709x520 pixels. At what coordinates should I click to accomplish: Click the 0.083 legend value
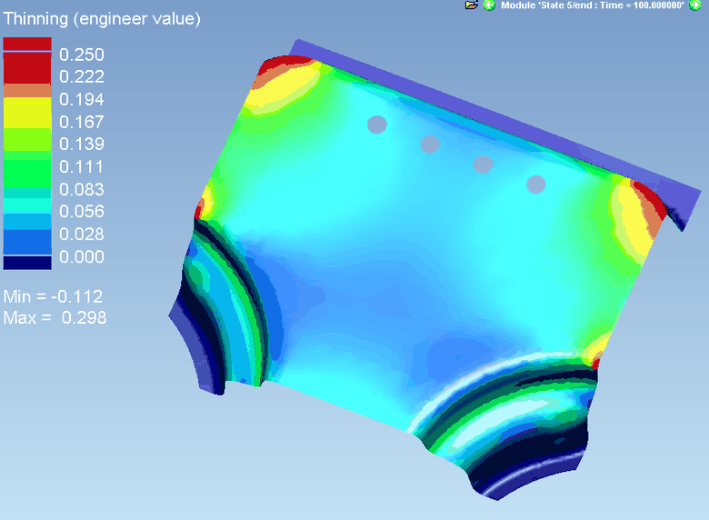[x=82, y=189]
